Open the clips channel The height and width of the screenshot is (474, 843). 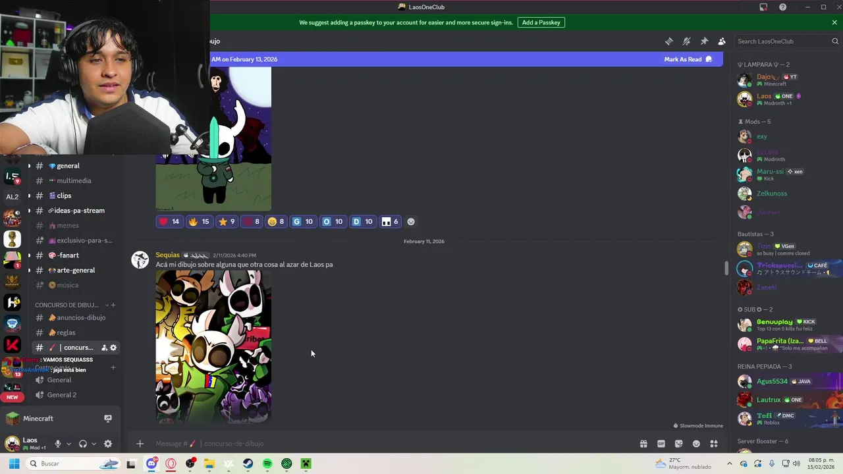click(x=64, y=196)
